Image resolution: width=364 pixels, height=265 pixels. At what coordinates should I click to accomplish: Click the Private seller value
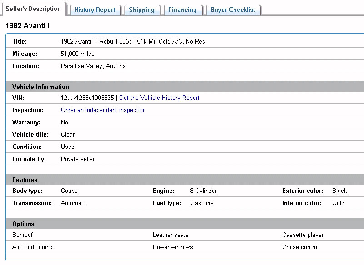pyautogui.click(x=78, y=159)
